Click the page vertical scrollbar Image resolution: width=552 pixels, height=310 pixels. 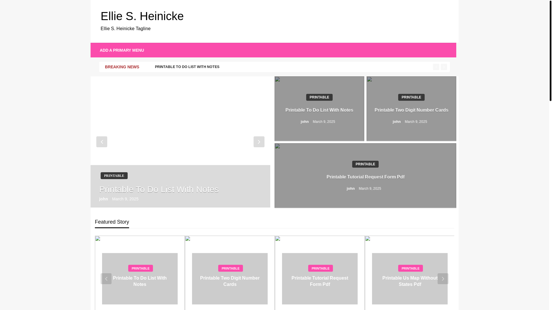(x=550, y=51)
